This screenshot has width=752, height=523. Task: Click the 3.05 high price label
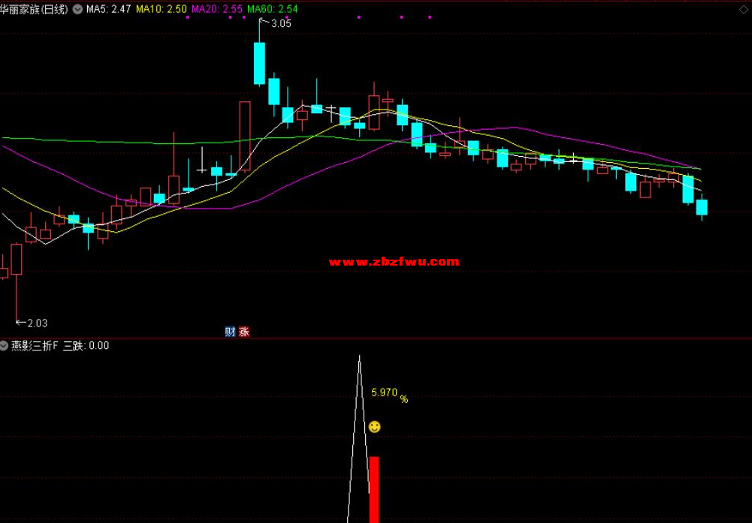(x=281, y=23)
